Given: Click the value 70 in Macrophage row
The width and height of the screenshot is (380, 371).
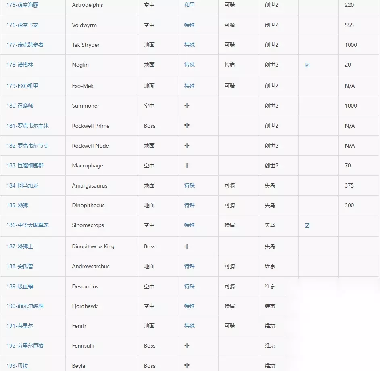Looking at the screenshot, I should coord(348,165).
